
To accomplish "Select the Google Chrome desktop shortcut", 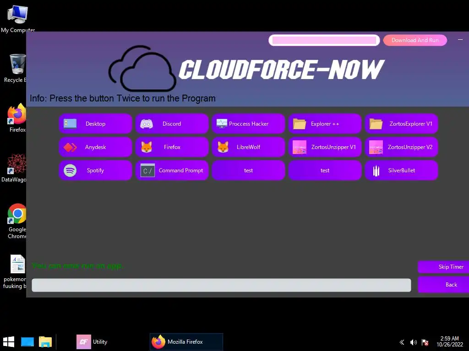I will point(17,221).
